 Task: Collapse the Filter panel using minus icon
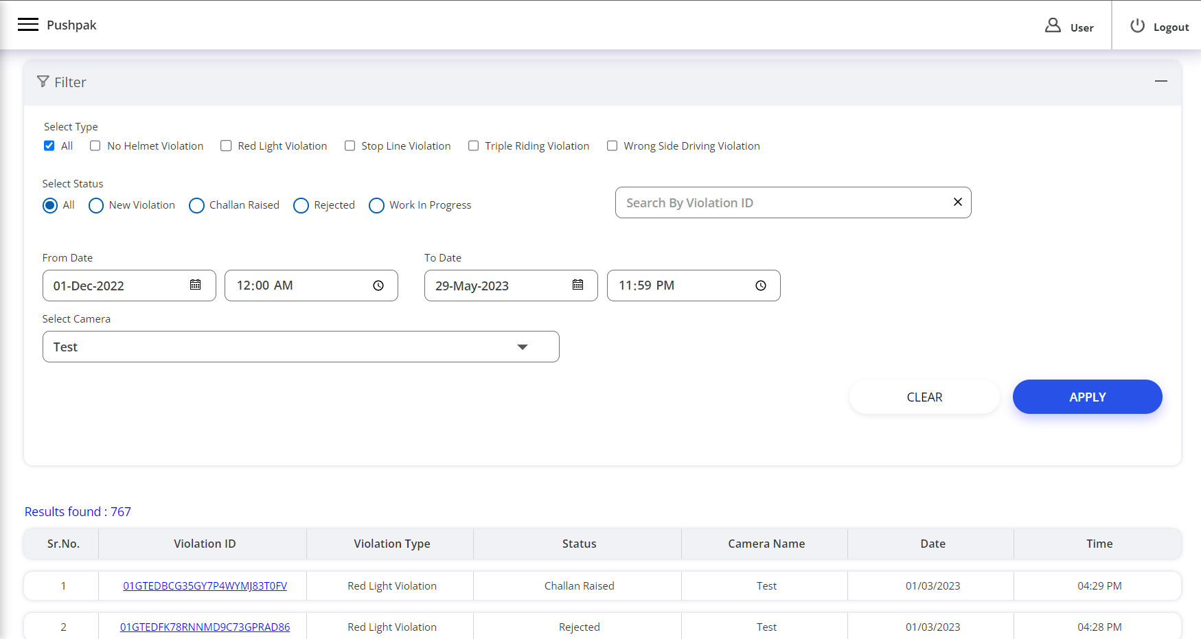[1160, 81]
